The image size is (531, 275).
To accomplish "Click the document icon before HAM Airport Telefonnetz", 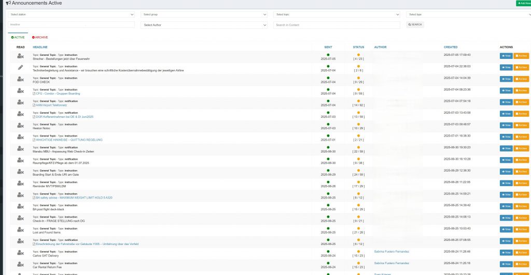I will click(x=34, y=105).
